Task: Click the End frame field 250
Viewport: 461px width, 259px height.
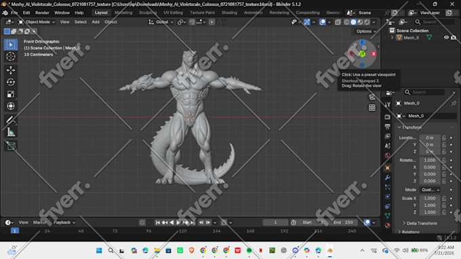Action: tap(344, 222)
